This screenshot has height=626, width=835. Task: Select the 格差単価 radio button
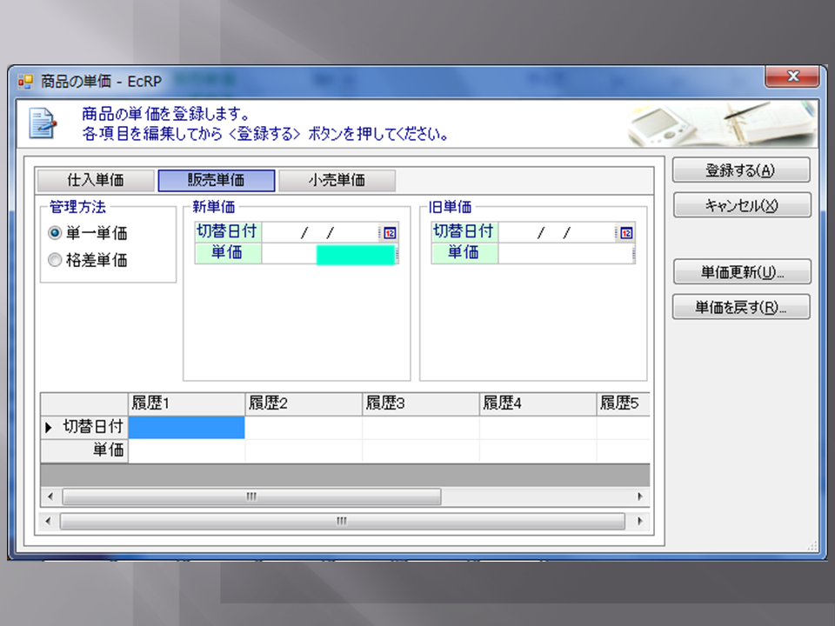tap(55, 259)
